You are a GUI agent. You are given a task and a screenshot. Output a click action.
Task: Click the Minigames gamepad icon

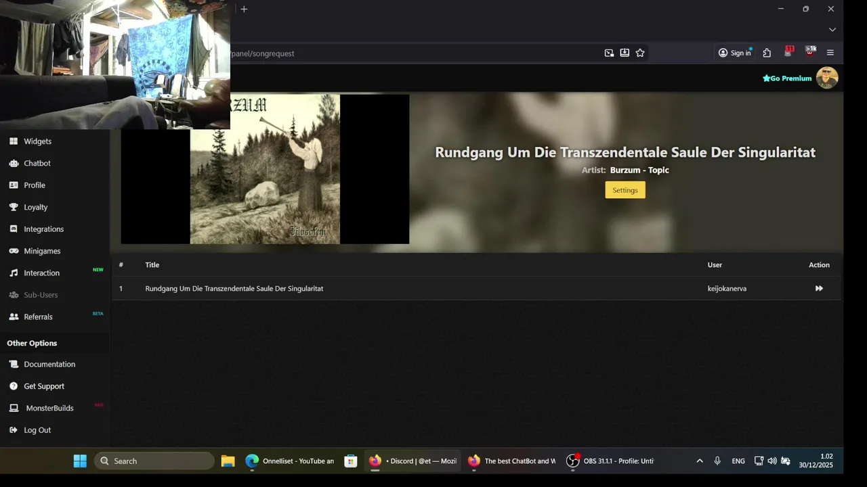(x=14, y=251)
